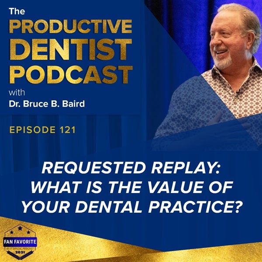
Task: Click 'YOUR DENTAL PRACTICE?' line
Action: click(132, 207)
